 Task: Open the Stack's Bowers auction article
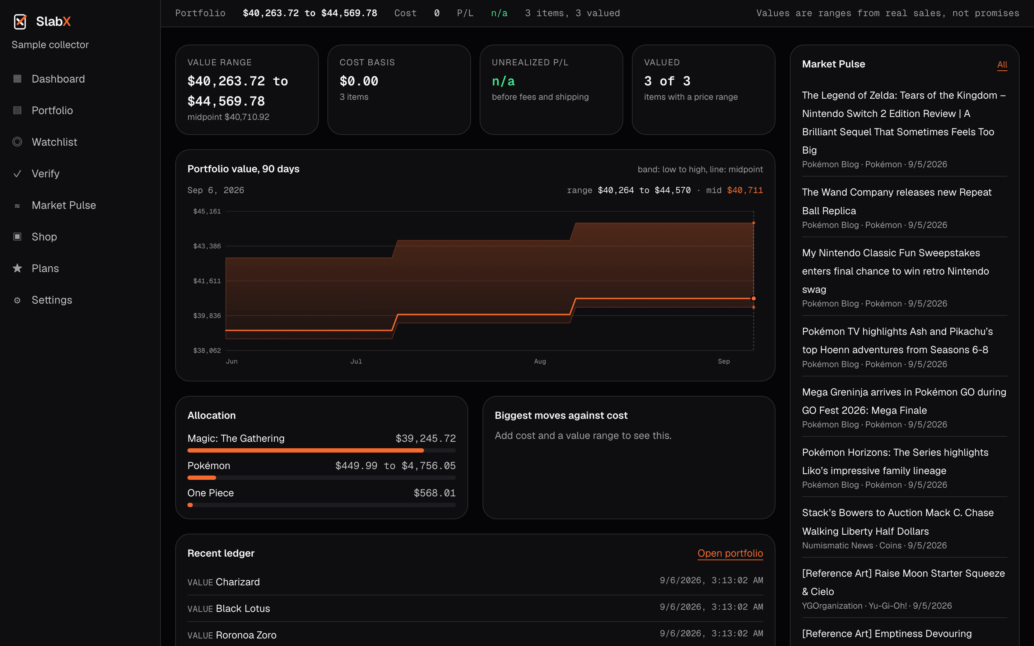898,522
